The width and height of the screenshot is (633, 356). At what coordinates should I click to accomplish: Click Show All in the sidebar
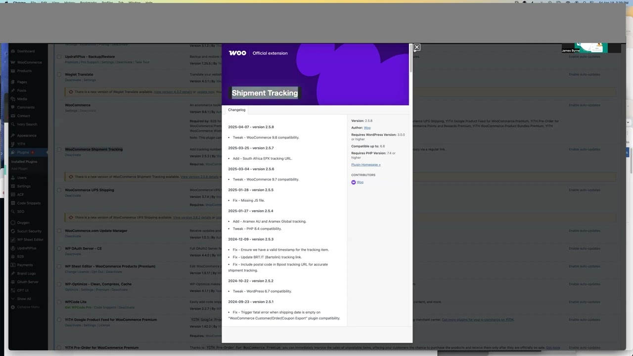24,299
